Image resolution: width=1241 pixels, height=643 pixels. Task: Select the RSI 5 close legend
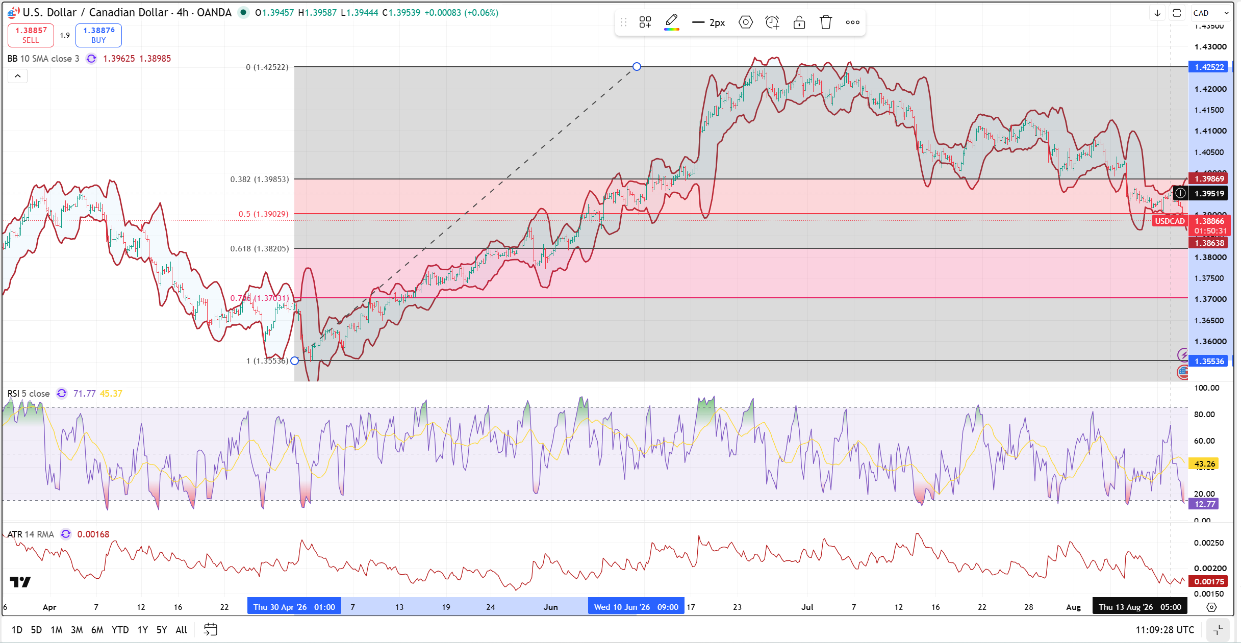click(29, 394)
